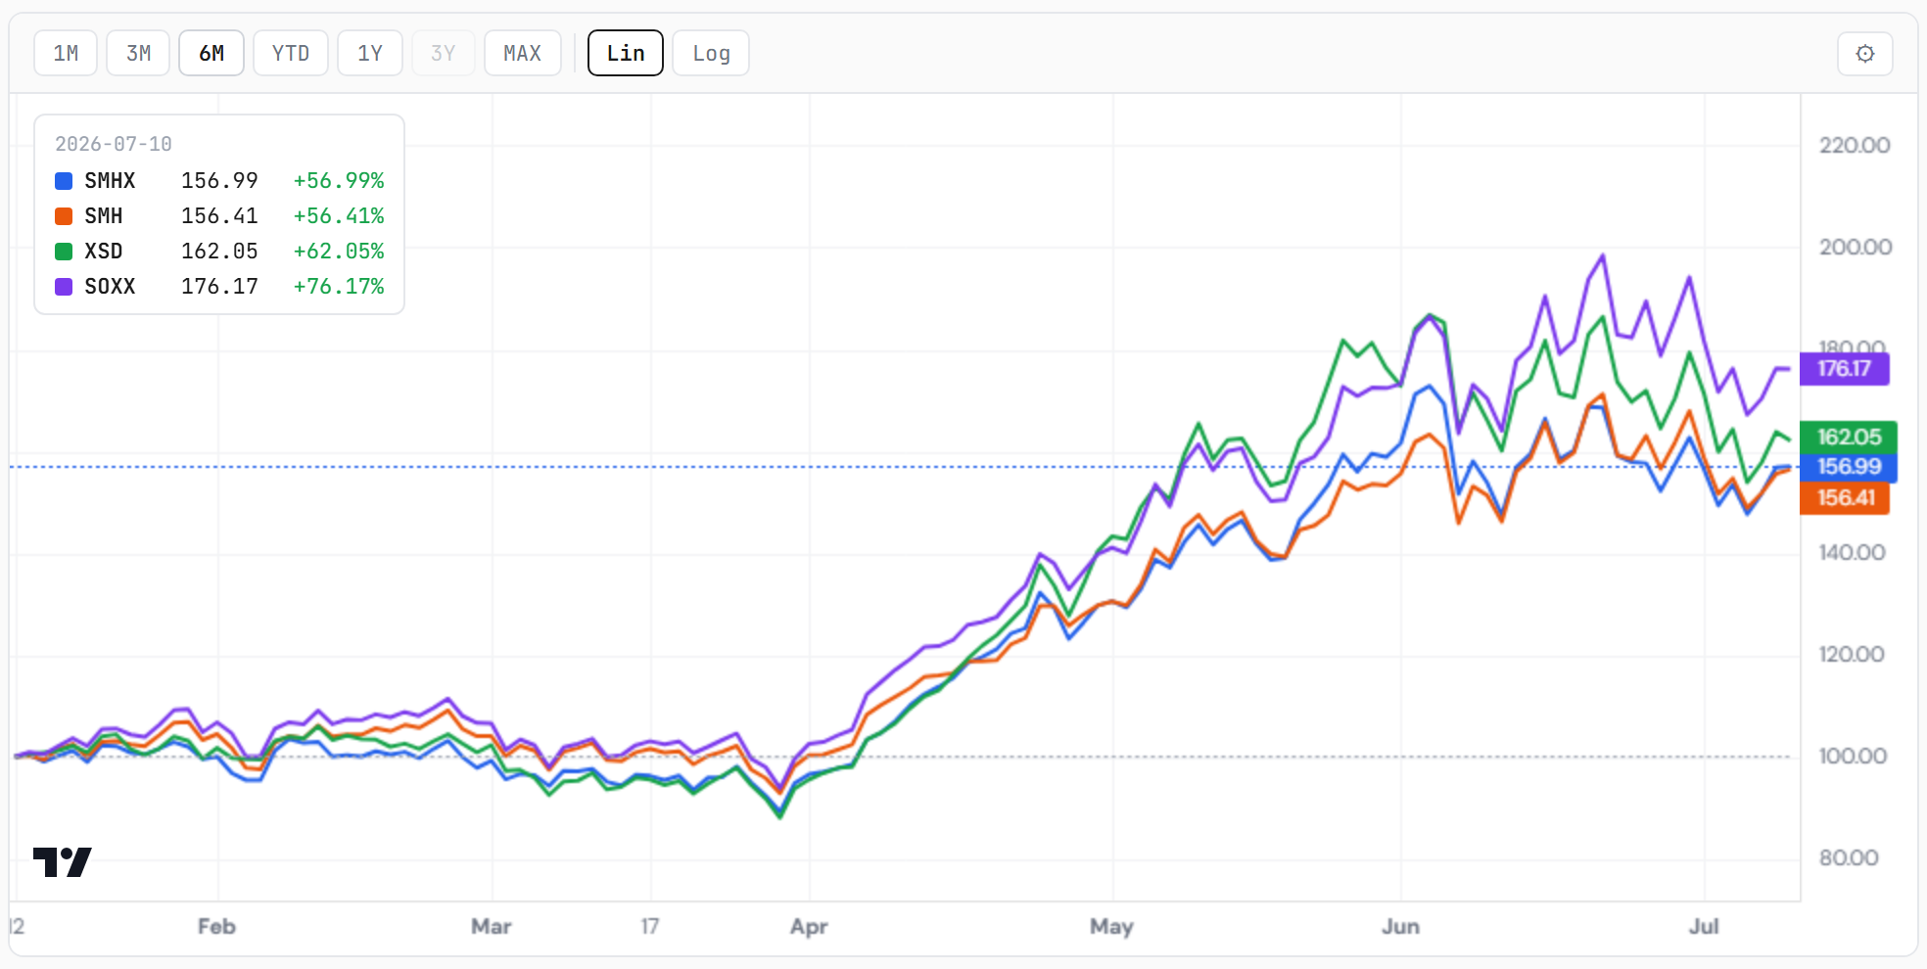
Task: Click SMH percent change +56.41%
Action: (339, 216)
